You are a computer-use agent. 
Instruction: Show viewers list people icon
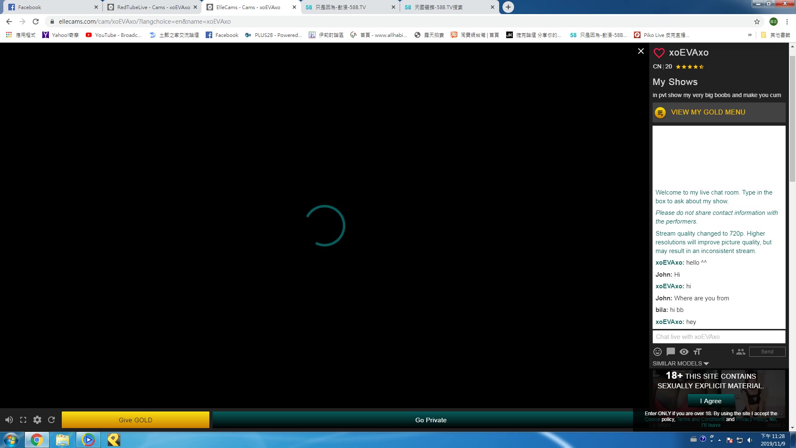741,352
